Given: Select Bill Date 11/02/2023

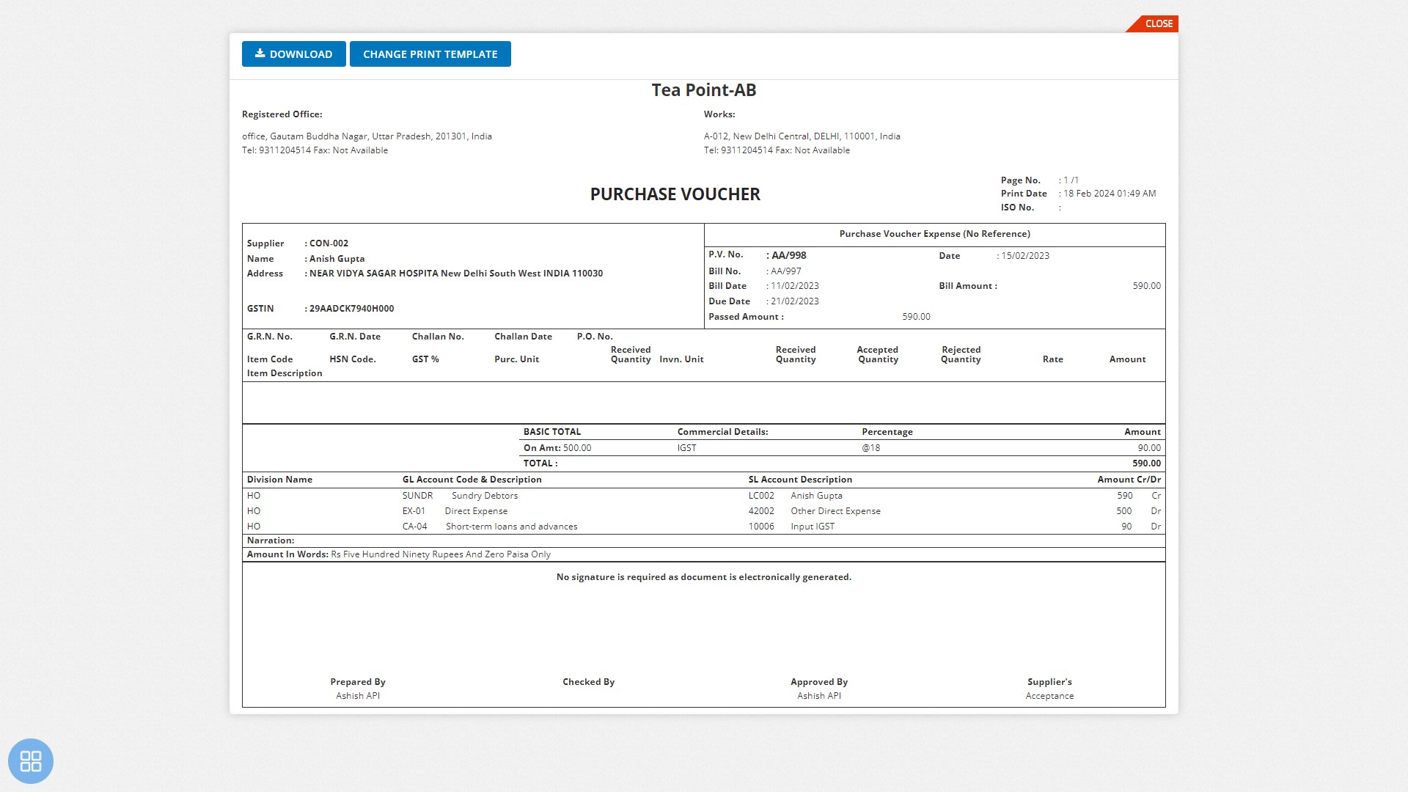Looking at the screenshot, I should (x=795, y=286).
